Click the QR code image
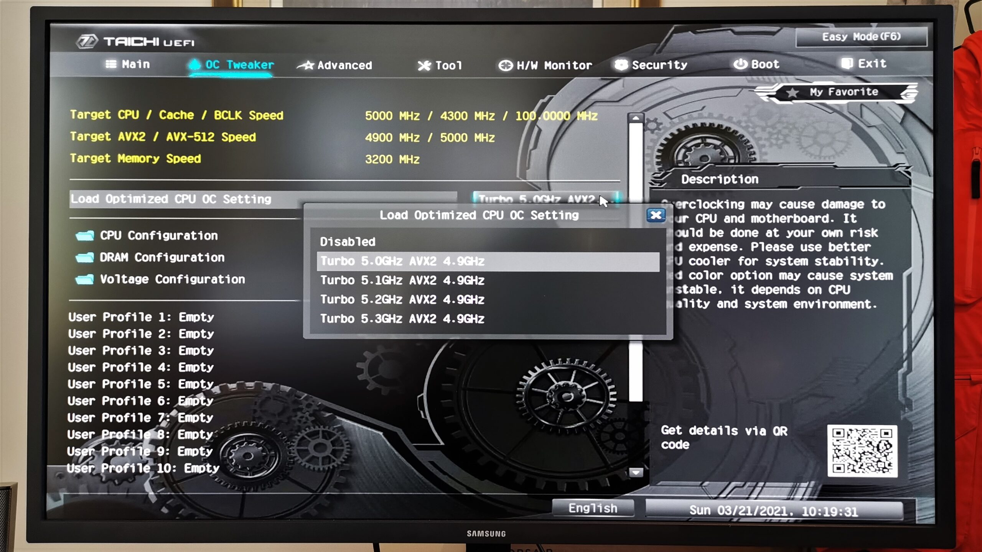 [x=862, y=450]
